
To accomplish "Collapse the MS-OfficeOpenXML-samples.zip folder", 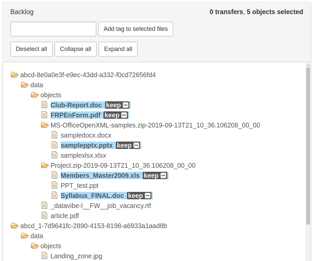I will tap(45, 125).
